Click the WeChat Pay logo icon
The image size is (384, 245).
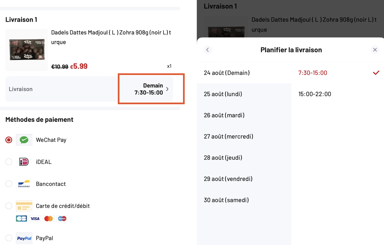click(24, 140)
